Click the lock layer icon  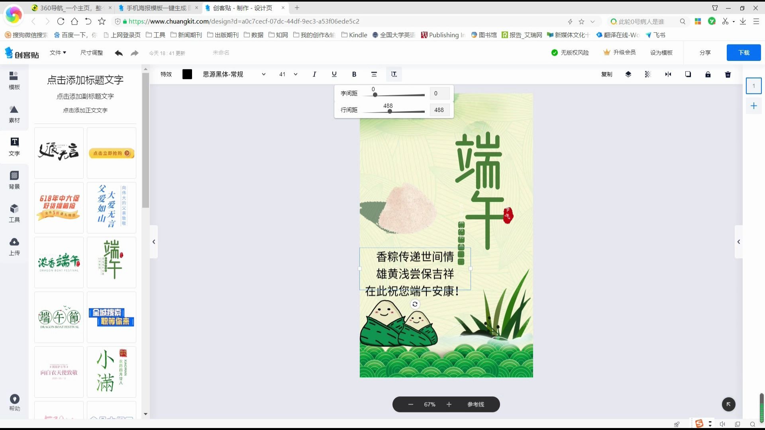tap(708, 74)
